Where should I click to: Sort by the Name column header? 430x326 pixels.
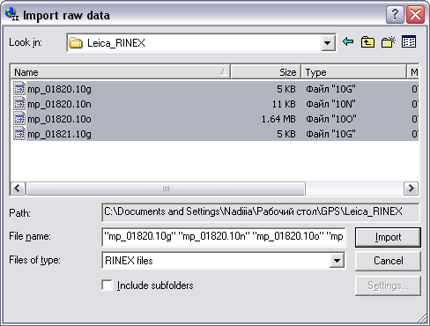coord(120,72)
